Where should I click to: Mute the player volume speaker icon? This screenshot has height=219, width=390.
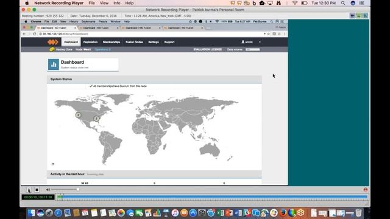pyautogui.click(x=48, y=190)
